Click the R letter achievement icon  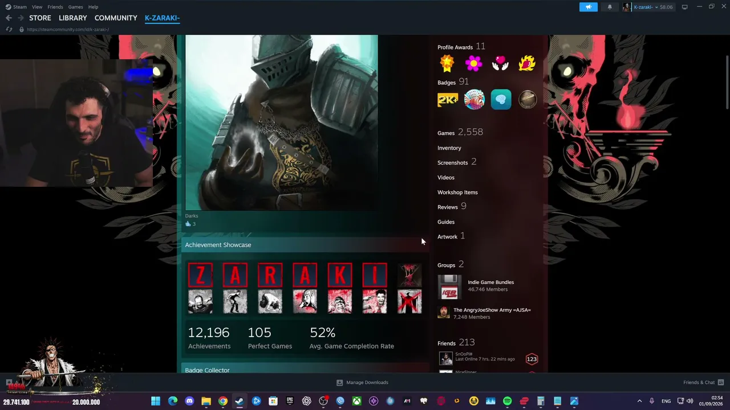pyautogui.click(x=270, y=276)
